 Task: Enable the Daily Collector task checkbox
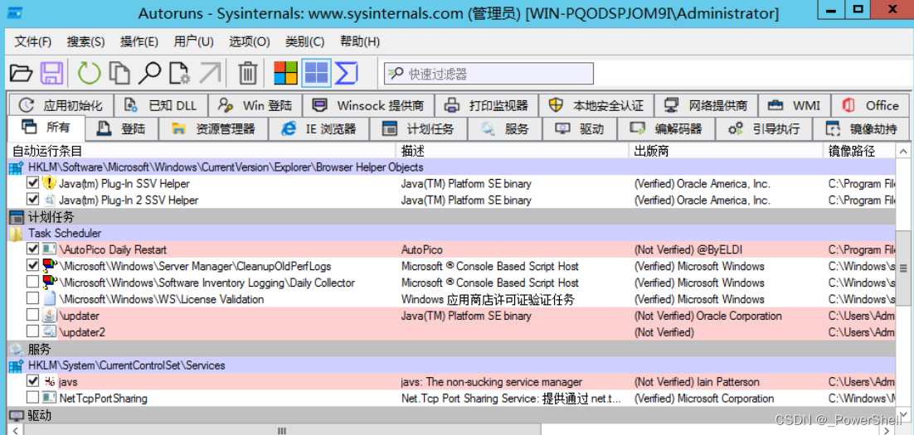(x=32, y=283)
